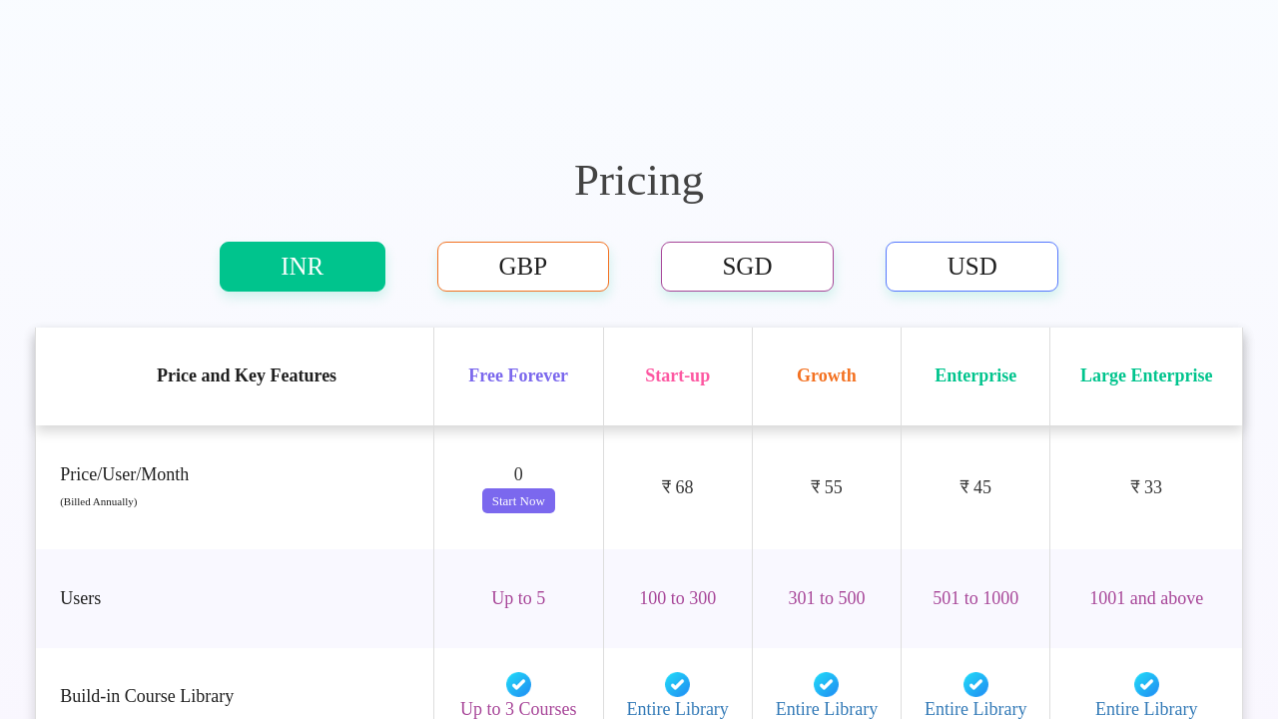The image size is (1278, 719).
Task: Click the Start-up plan header
Action: coord(677,375)
